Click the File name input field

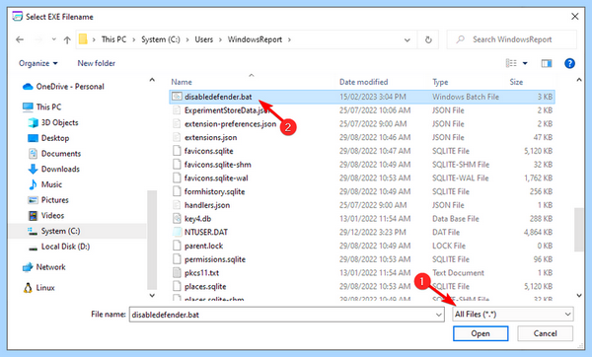point(286,315)
